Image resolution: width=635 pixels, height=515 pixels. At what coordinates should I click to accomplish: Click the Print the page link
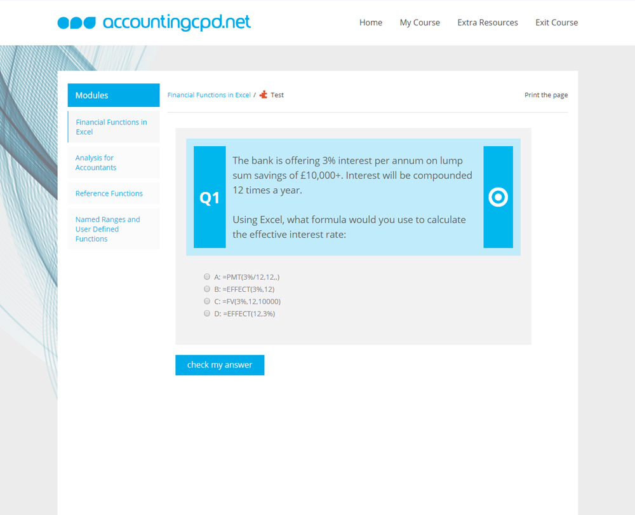click(x=546, y=95)
